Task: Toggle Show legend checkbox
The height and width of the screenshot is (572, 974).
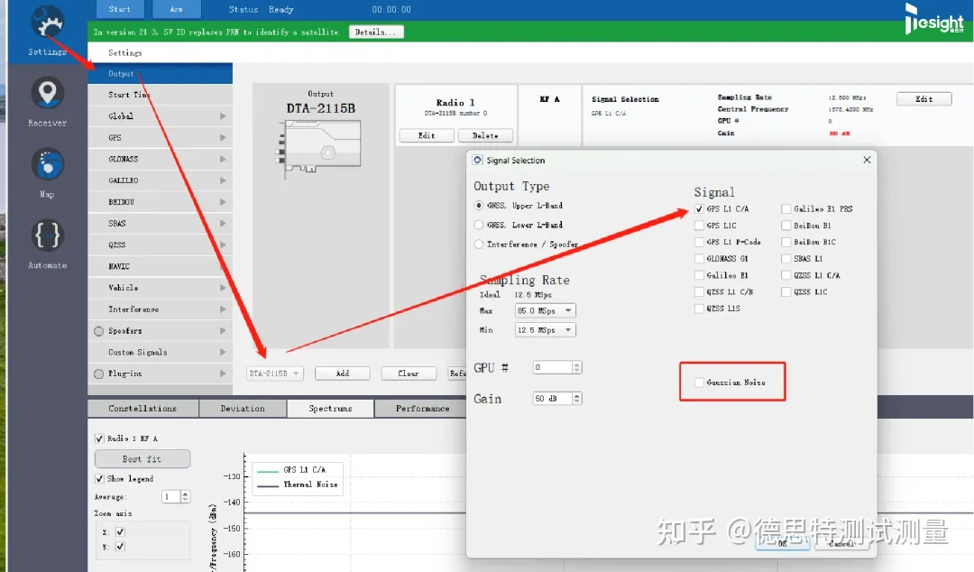Action: tap(99, 479)
